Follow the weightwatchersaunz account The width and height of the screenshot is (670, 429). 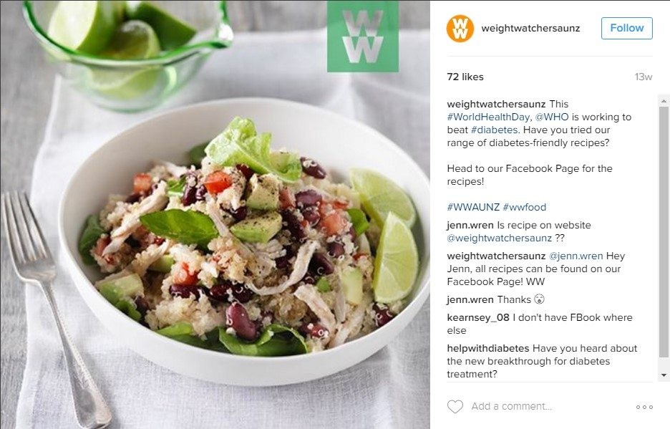point(627,28)
